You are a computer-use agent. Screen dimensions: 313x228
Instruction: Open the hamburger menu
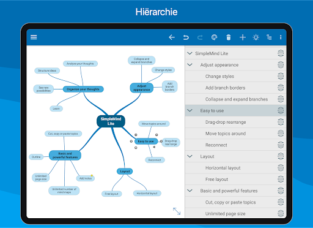(x=34, y=37)
